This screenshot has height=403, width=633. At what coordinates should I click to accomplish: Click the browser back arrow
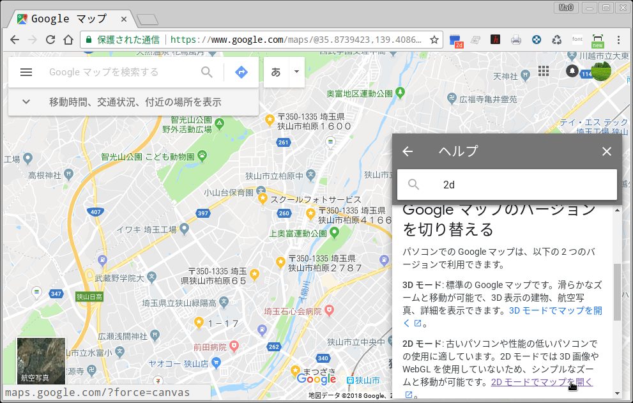click(15, 40)
